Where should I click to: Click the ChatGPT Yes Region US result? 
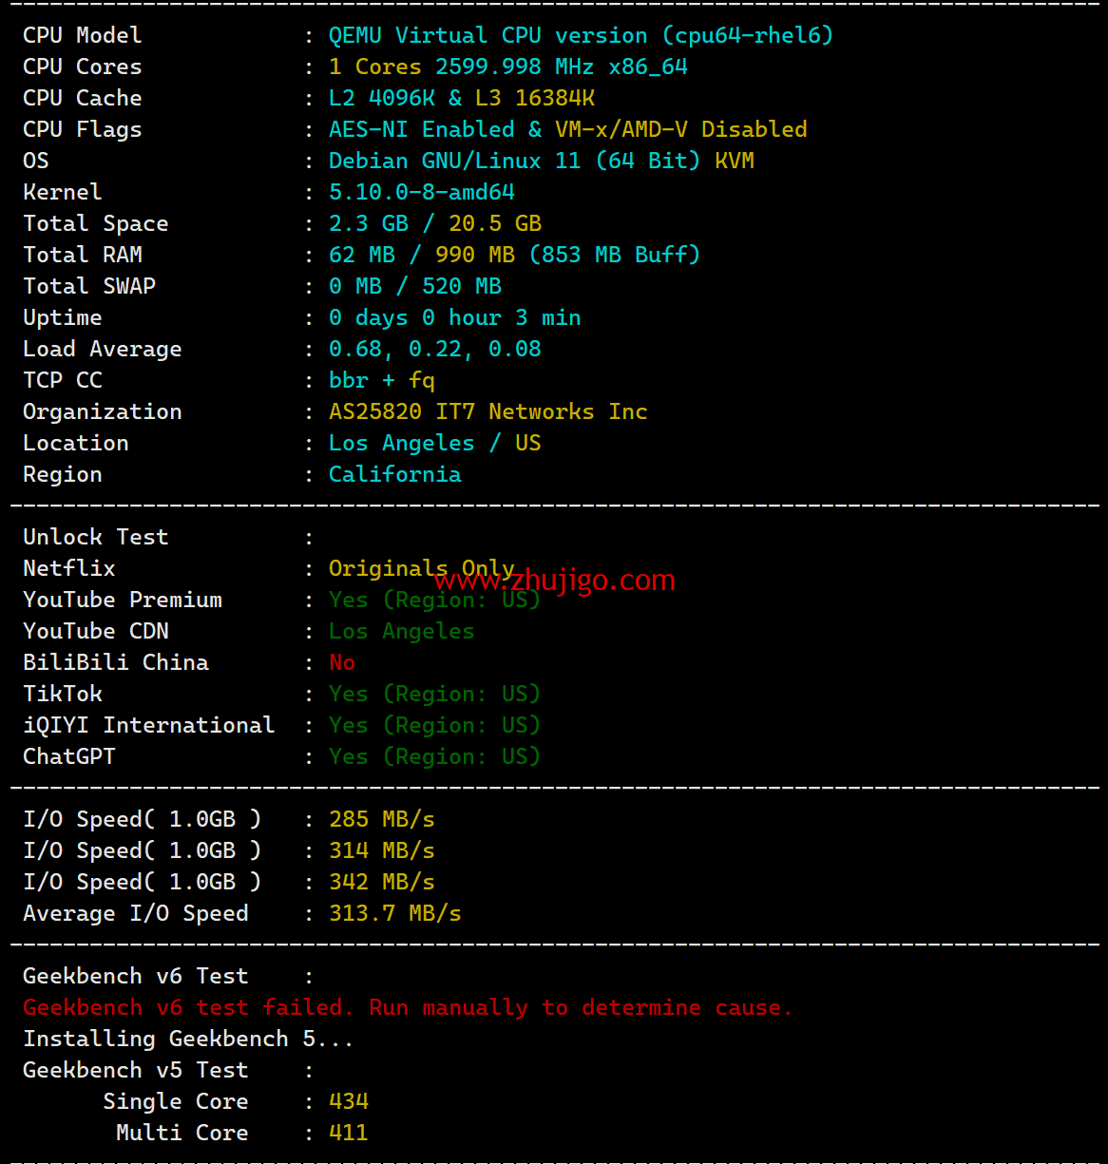(x=434, y=757)
